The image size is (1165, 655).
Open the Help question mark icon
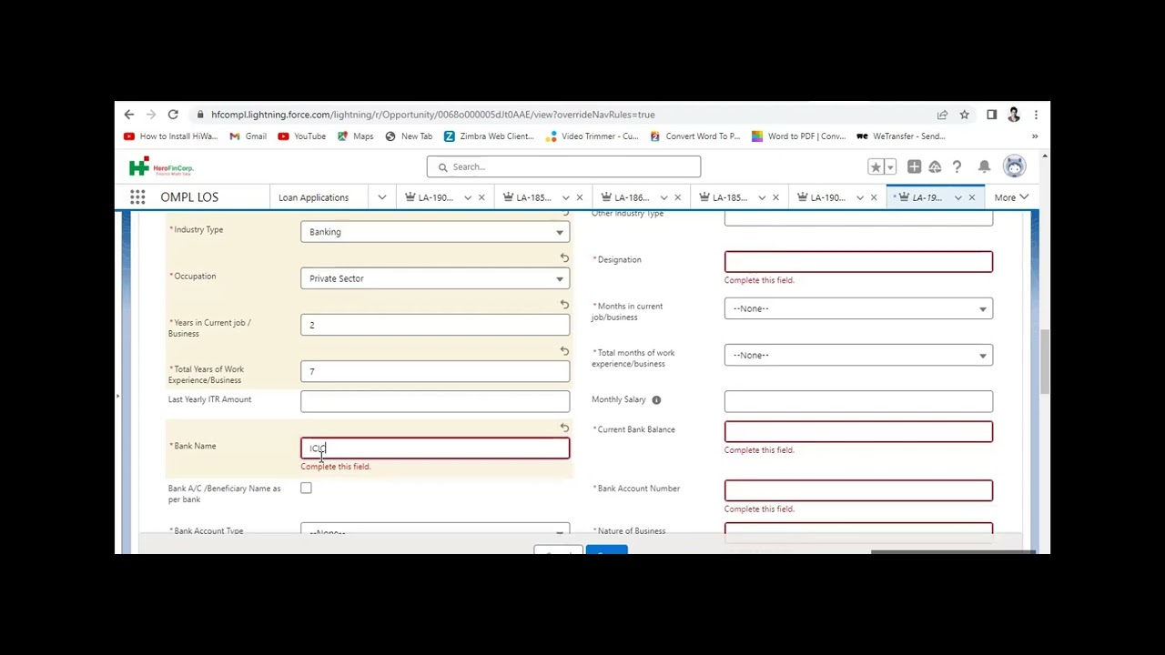[957, 167]
